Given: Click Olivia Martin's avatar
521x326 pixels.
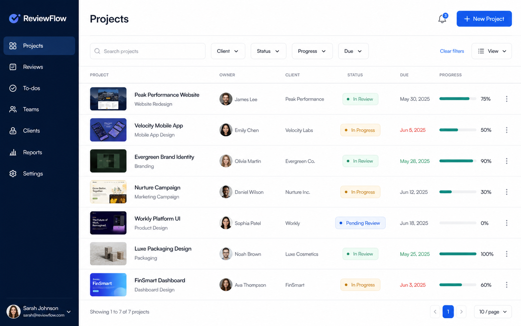Looking at the screenshot, I should 226,161.
